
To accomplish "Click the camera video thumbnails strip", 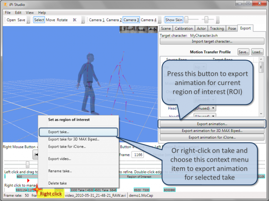I will pyautogui.click(x=139, y=30).
